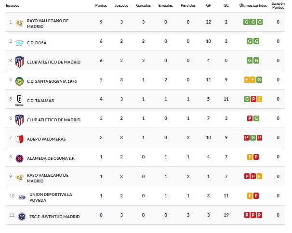292x233 pixels.
Task: Click the Jugados column header
Action: coord(121,5)
